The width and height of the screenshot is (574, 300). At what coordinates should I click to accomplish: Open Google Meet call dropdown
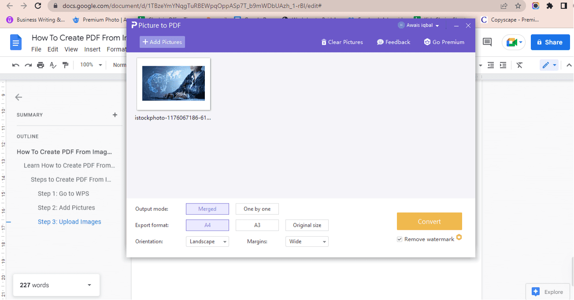point(514,42)
